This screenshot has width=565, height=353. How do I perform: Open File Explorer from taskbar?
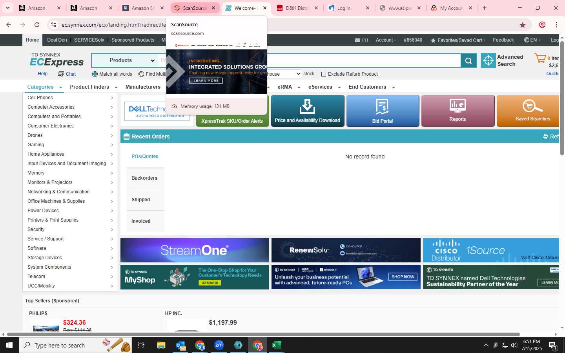click(x=161, y=345)
